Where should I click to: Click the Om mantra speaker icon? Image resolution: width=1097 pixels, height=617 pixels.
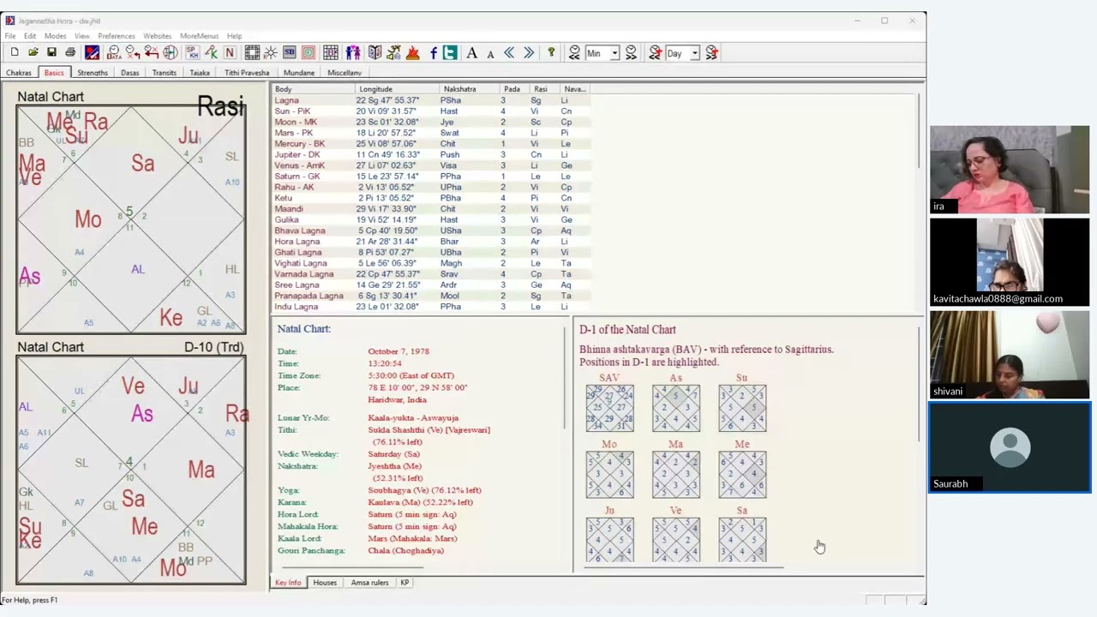pos(393,53)
